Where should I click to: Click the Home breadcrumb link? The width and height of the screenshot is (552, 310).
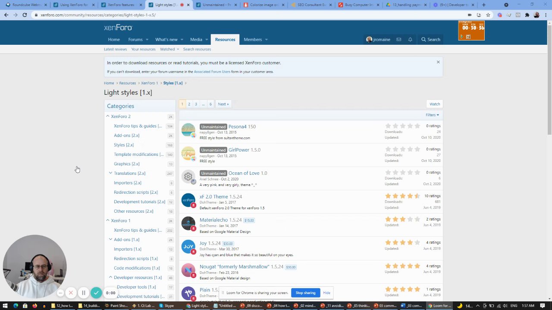pos(109,83)
